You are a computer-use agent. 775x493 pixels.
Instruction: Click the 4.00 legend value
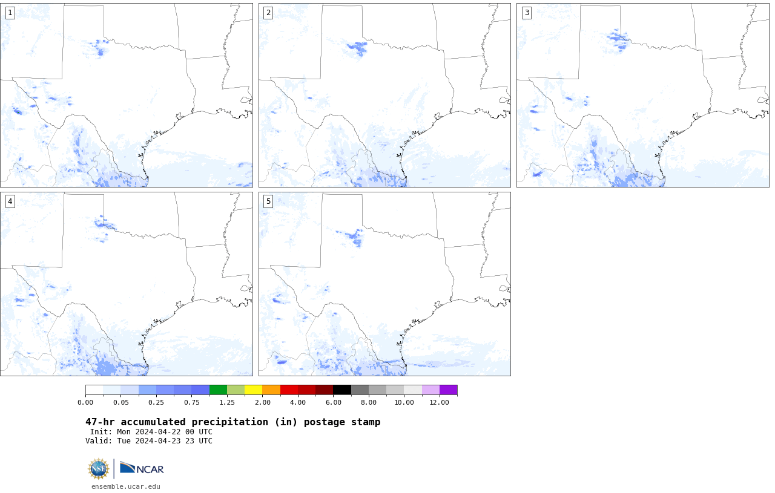[298, 402]
